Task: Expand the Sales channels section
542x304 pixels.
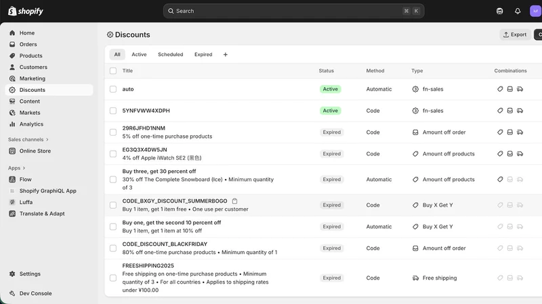Action: [28, 139]
